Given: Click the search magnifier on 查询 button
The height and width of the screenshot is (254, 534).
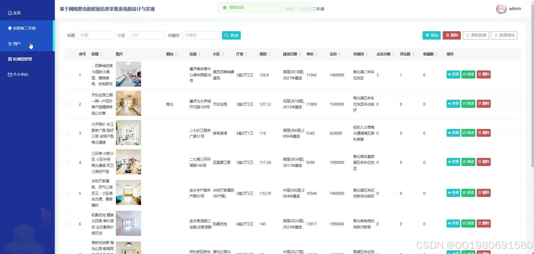Looking at the screenshot, I should tap(226, 35).
